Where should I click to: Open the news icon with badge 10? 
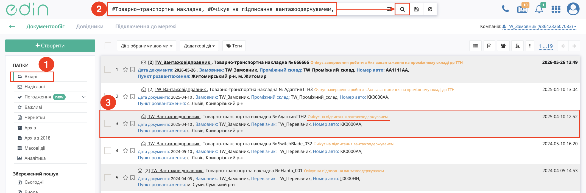click(522, 9)
